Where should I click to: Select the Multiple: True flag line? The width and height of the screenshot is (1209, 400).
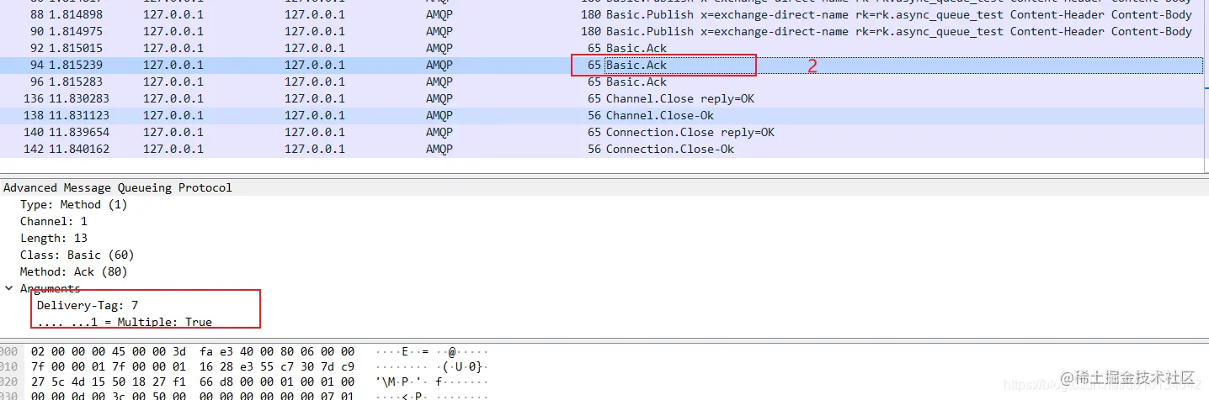pyautogui.click(x=125, y=322)
